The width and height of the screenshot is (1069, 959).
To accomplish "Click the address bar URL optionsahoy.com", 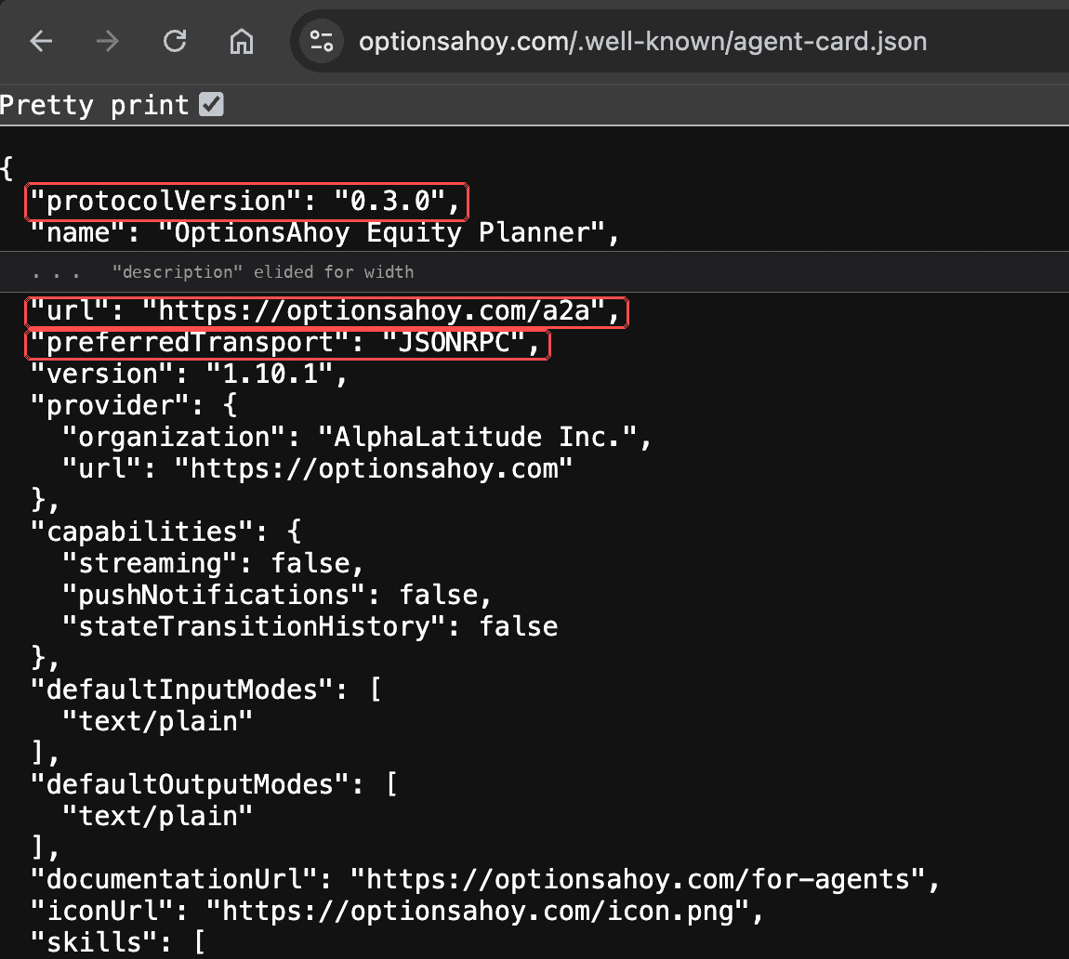I will coord(642,42).
